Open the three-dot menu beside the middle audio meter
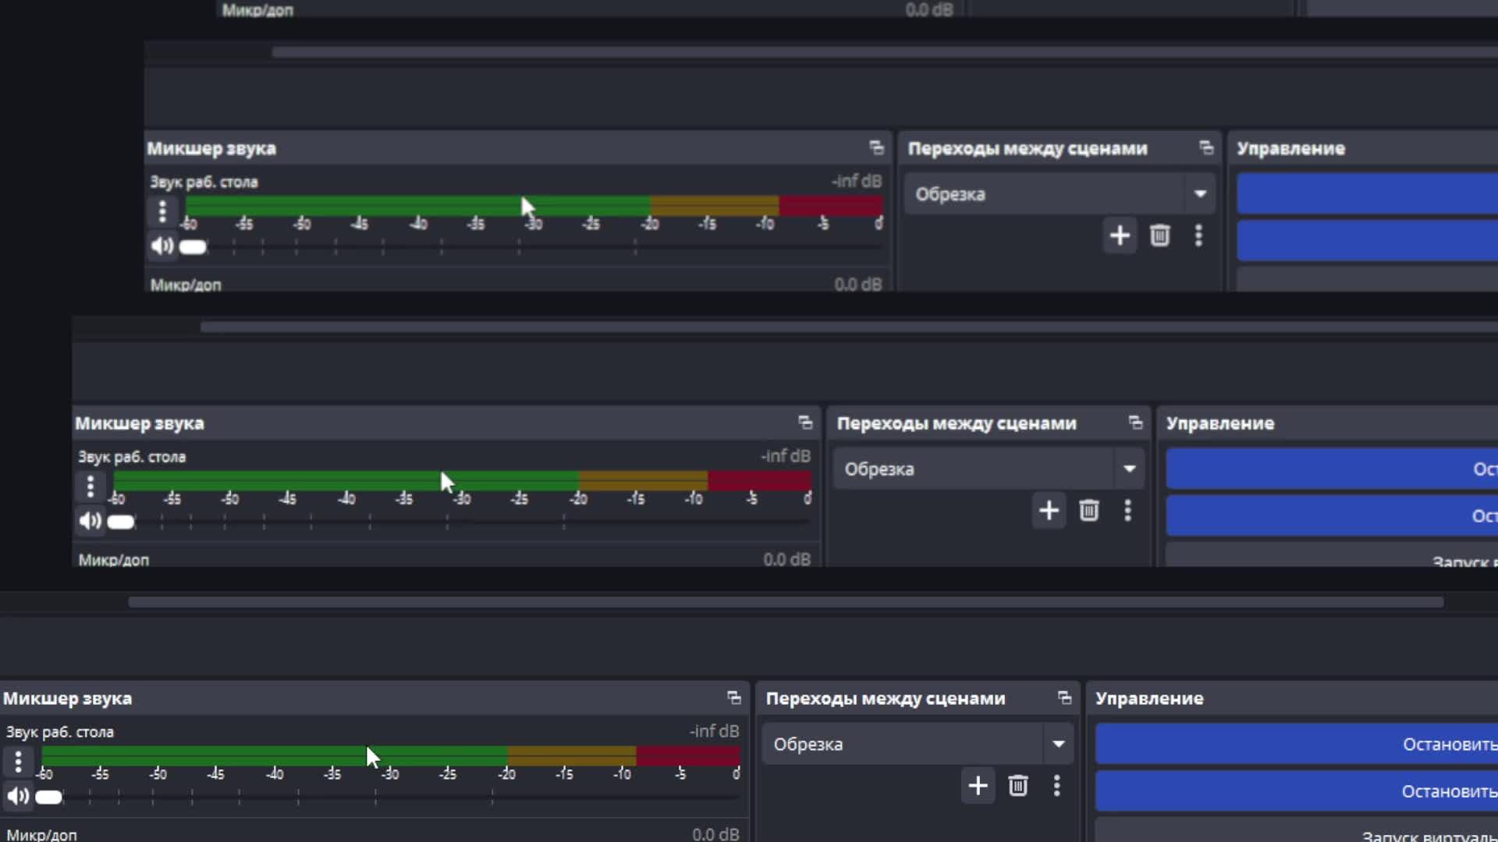This screenshot has height=842, width=1498. [x=91, y=486]
